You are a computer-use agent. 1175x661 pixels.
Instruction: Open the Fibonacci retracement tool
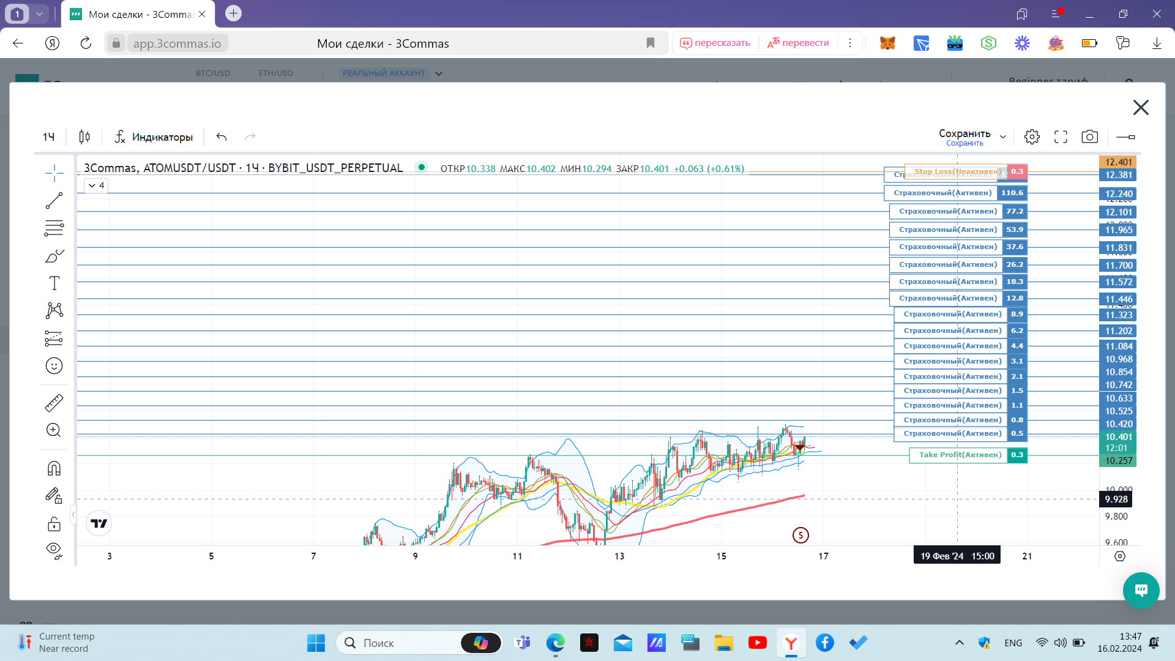(54, 228)
